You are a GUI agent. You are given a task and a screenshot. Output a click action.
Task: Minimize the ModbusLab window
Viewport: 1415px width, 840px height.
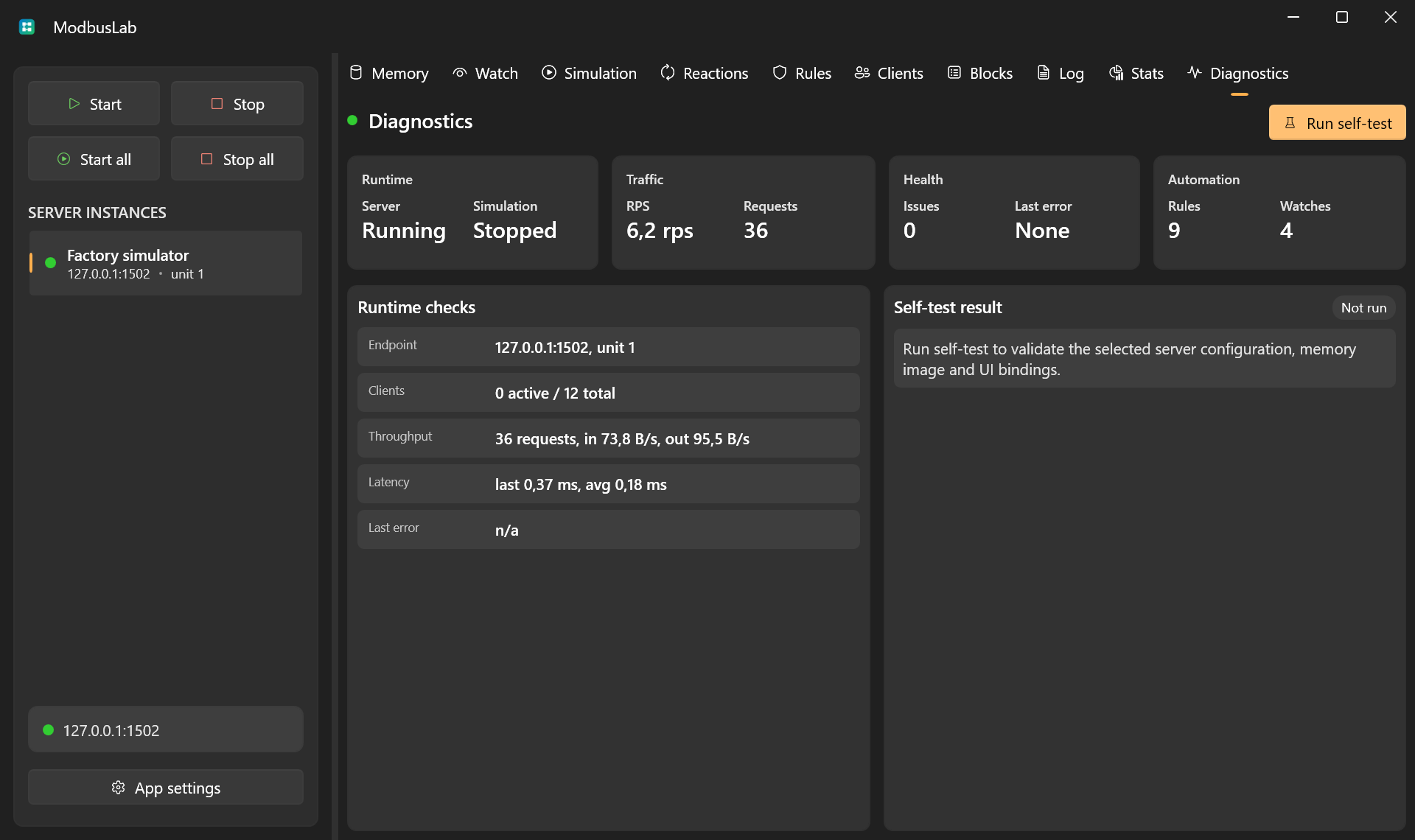click(x=1293, y=17)
